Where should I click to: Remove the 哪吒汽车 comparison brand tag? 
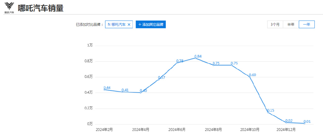[129, 25]
